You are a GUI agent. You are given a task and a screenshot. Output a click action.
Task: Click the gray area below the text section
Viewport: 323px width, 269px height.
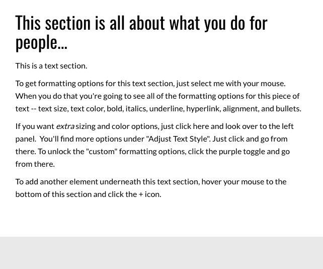click(x=161, y=253)
